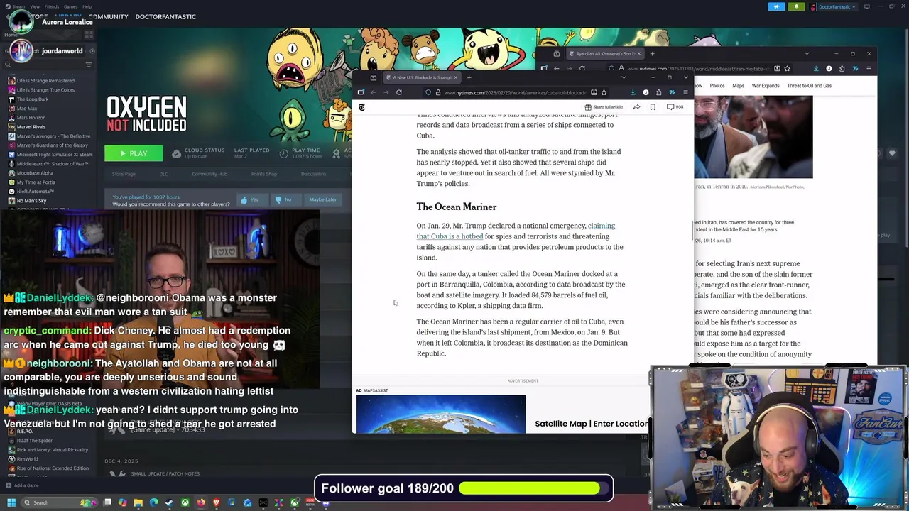Viewport: 909px width, 511px height.
Task: Open new tab in rear Firefox window
Action: pyautogui.click(x=653, y=54)
